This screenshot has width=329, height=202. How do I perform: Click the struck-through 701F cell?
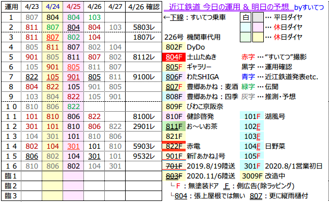[174, 166]
